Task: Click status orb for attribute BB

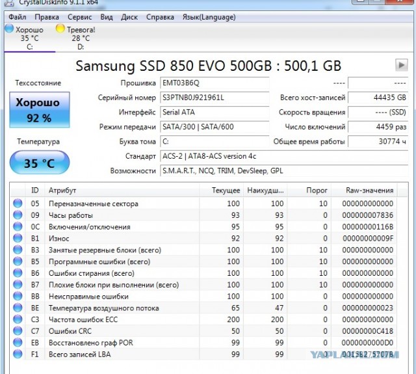Action: 18,296
